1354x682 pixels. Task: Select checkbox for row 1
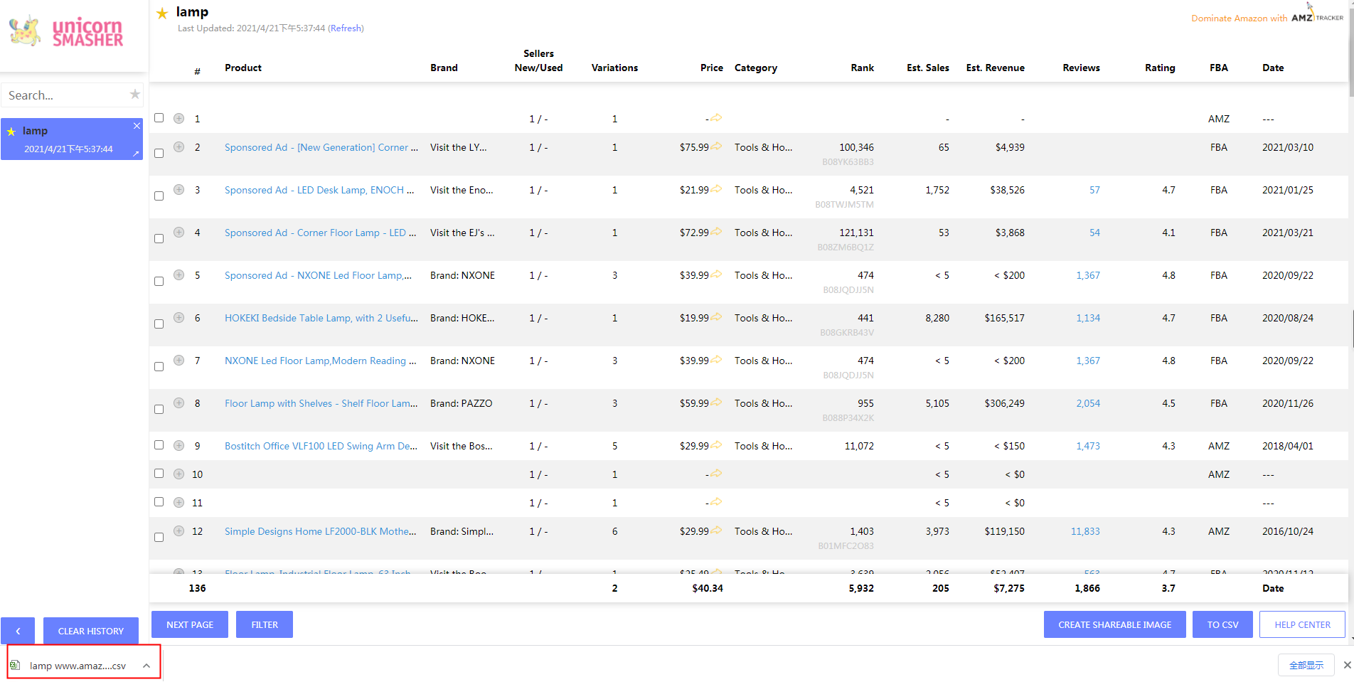click(x=159, y=118)
